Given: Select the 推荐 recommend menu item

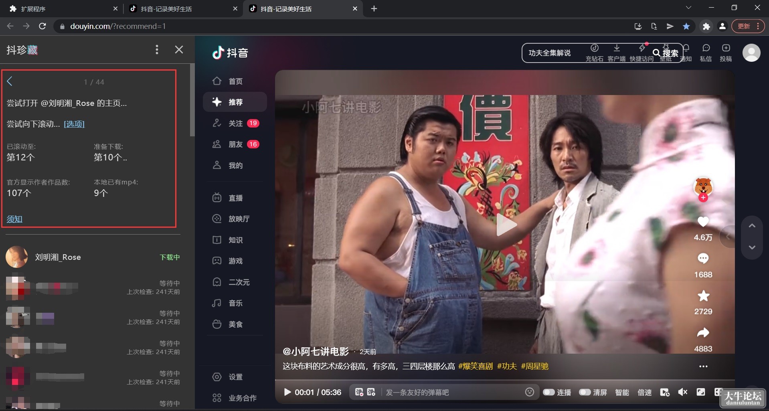Looking at the screenshot, I should click(235, 102).
